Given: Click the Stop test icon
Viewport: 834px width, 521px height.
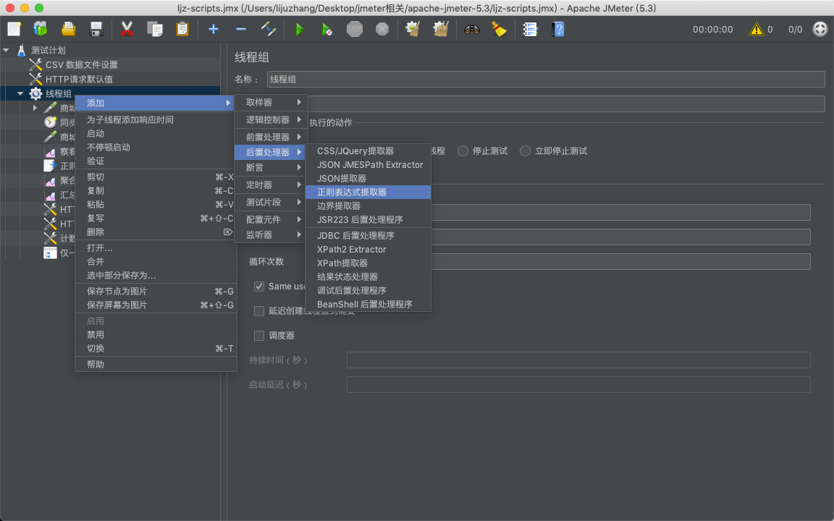Looking at the screenshot, I should (x=355, y=29).
